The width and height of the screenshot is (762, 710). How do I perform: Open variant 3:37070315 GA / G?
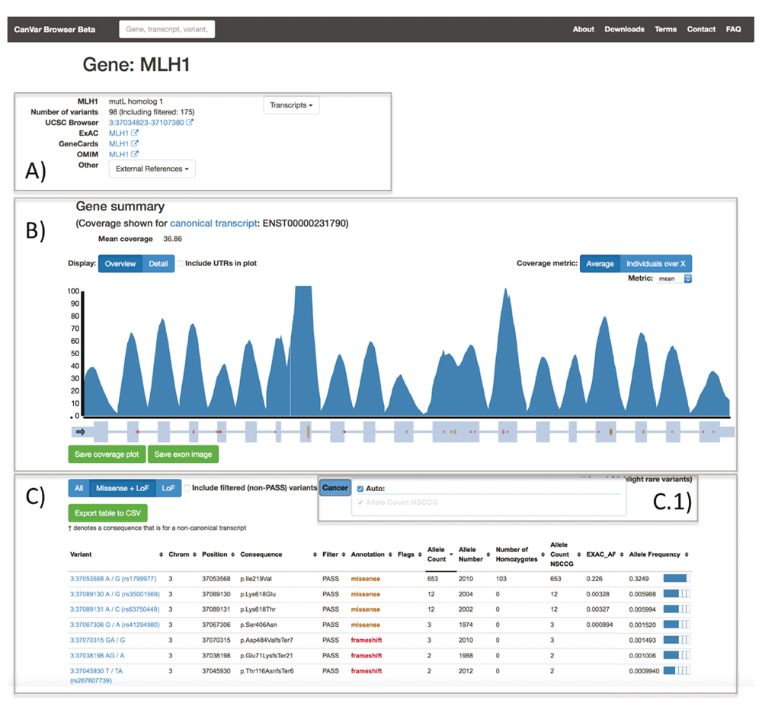coord(98,641)
